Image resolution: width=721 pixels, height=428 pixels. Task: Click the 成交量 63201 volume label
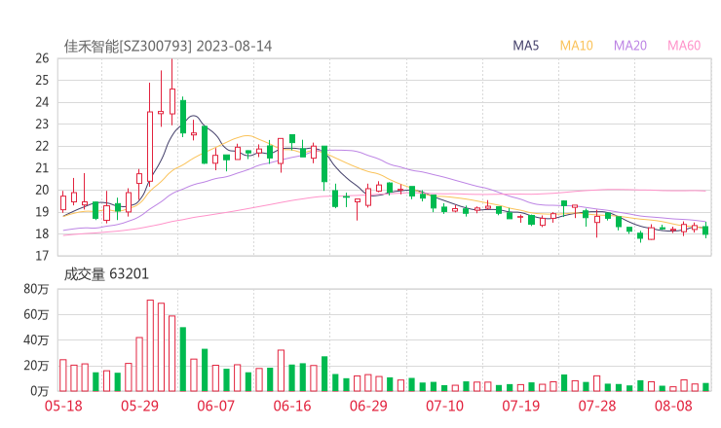click(106, 274)
